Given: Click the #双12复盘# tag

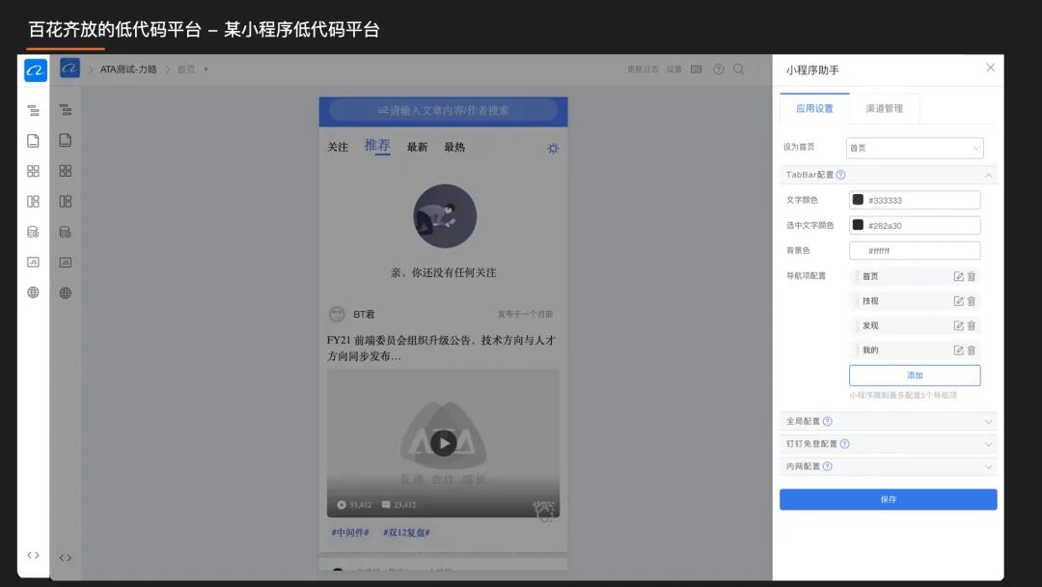Looking at the screenshot, I should (x=406, y=533).
